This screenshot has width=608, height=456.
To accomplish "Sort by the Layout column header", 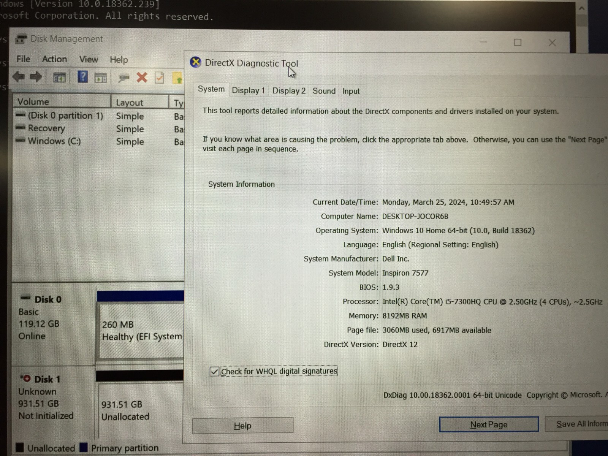I will pyautogui.click(x=140, y=102).
